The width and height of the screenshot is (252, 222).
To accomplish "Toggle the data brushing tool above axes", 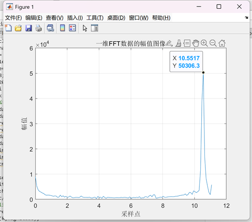I will (178, 43).
